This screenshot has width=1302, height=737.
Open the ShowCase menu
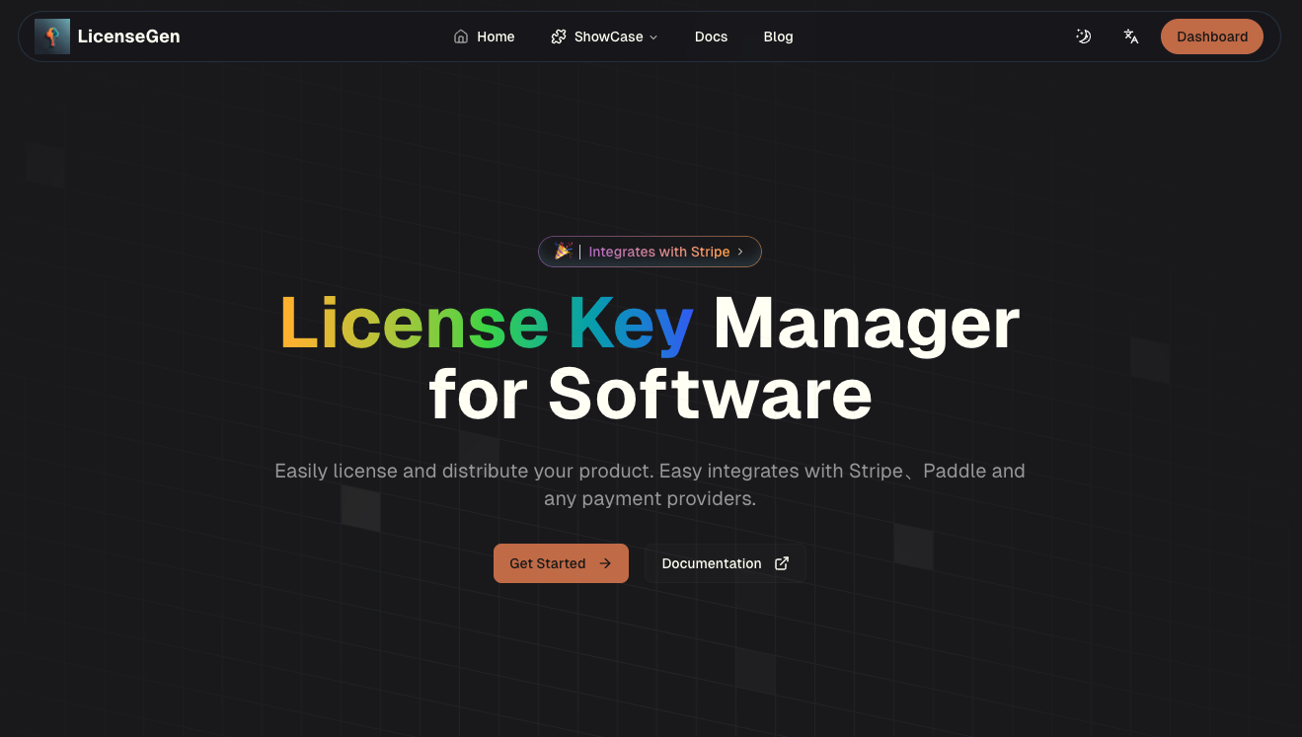tap(604, 37)
